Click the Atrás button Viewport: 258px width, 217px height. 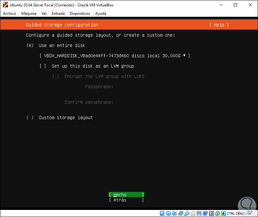point(126,200)
